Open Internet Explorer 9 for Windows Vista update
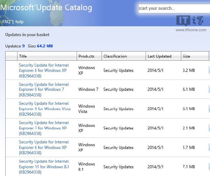The image size is (210, 176). [44, 109]
